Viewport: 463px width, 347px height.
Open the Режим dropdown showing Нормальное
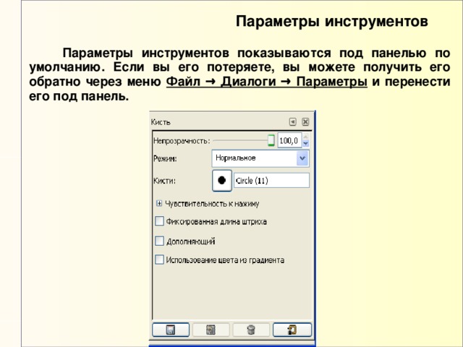tap(260, 158)
